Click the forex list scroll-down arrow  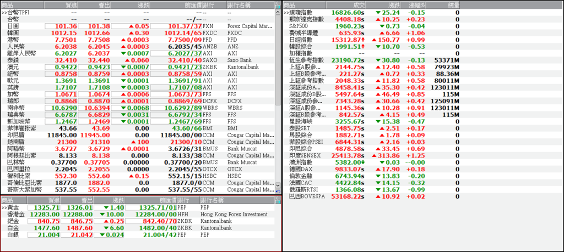[x=278, y=186]
